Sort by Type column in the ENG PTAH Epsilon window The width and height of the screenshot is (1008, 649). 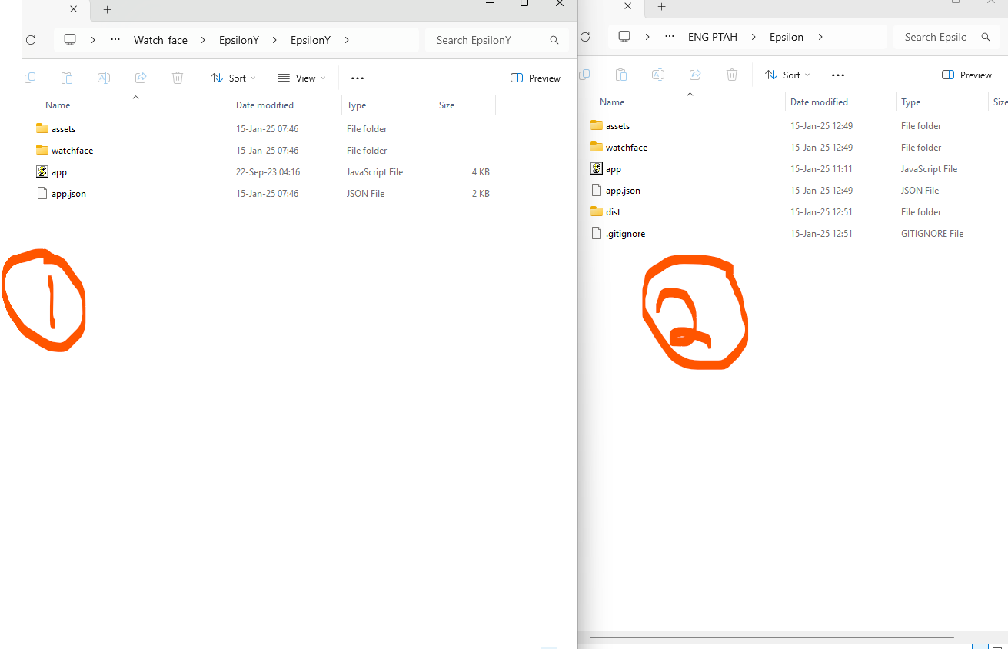(x=942, y=102)
